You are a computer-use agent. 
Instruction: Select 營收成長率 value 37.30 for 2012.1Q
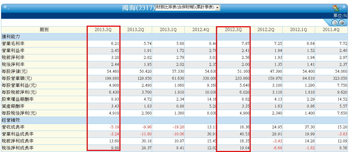[309, 127]
